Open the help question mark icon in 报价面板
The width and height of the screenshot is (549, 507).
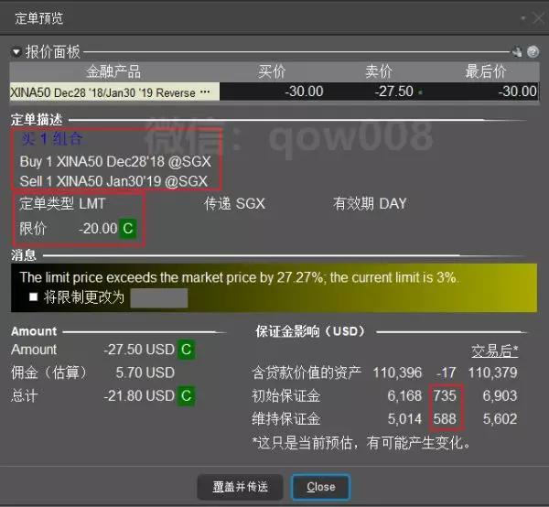coord(533,52)
